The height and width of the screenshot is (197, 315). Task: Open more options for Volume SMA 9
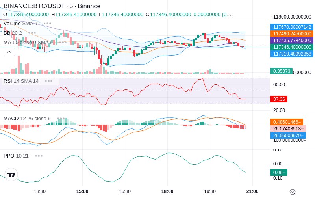pyautogui.click(x=48, y=24)
